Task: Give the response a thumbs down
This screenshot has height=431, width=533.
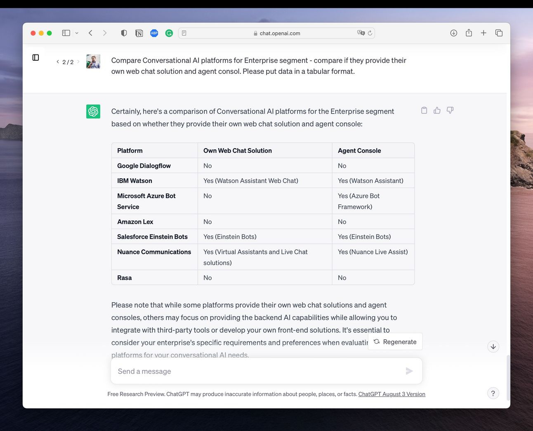Action: 450,110
